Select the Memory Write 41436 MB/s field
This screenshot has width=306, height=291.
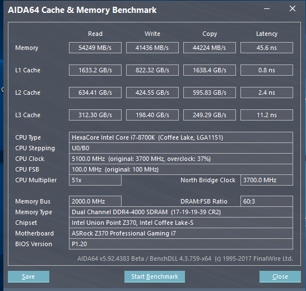(x=152, y=48)
